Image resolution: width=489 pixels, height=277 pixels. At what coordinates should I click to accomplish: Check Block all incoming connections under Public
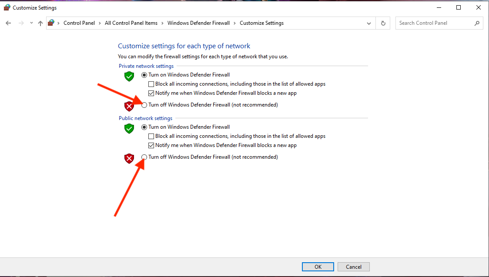tap(151, 136)
